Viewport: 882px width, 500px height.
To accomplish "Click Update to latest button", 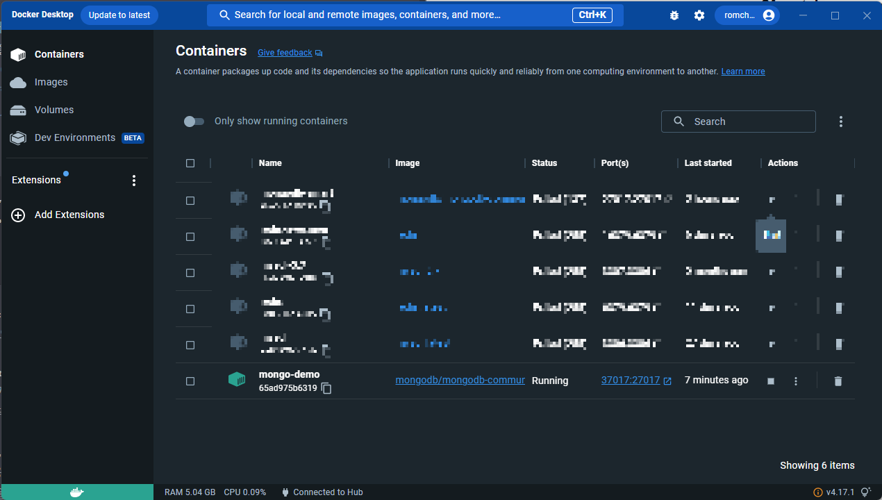I will click(x=119, y=15).
